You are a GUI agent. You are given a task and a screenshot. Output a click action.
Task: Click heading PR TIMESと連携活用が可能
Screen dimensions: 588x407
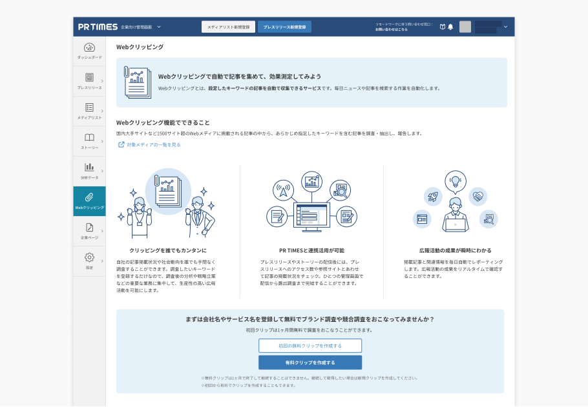coord(311,250)
